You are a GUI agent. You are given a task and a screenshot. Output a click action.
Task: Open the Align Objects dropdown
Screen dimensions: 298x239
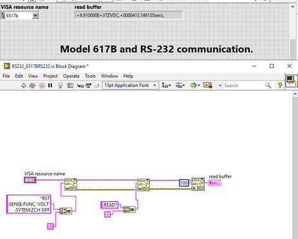pos(166,85)
